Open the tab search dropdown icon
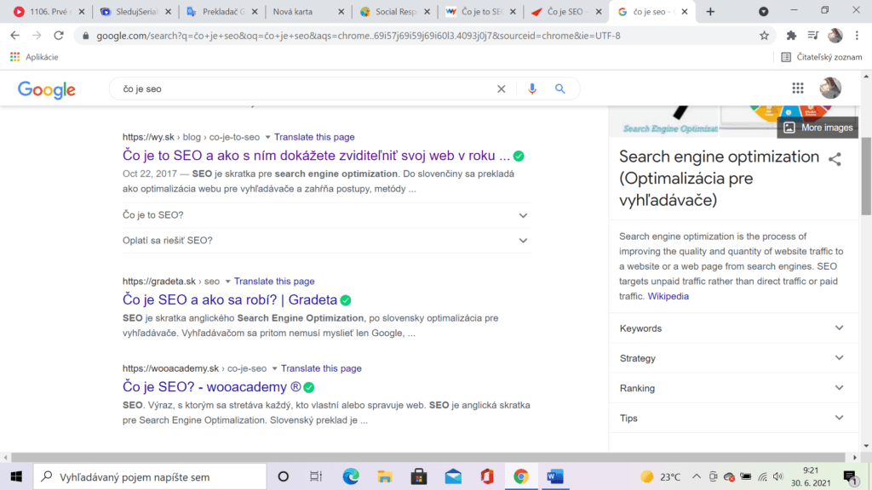Viewport: 872px width, 490px height. 764,12
